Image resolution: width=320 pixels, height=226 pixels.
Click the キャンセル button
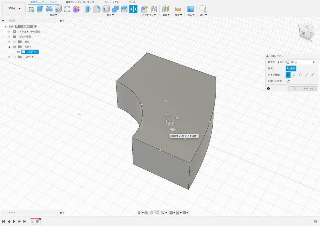click(309, 88)
